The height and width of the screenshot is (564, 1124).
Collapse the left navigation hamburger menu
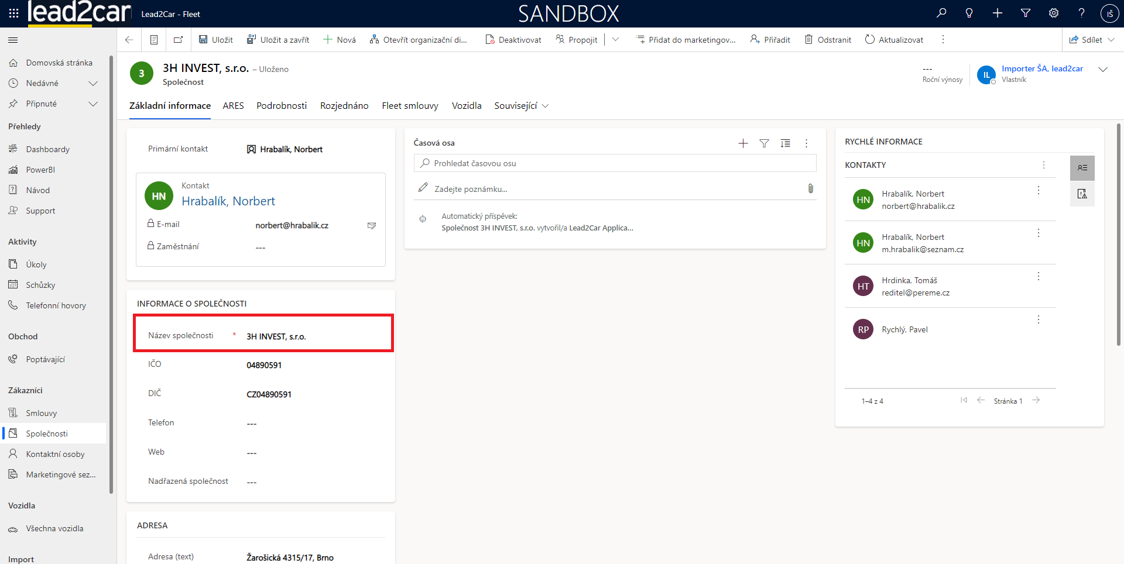(13, 40)
